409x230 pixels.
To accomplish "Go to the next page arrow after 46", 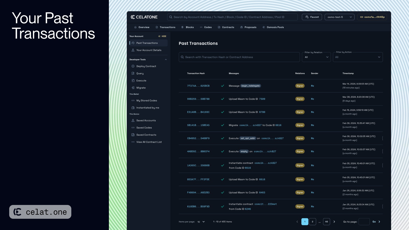I will (x=334, y=222).
